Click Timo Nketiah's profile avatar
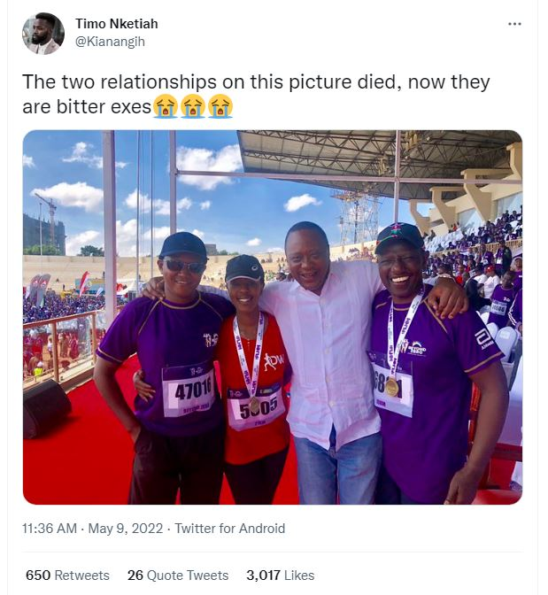 (43, 34)
